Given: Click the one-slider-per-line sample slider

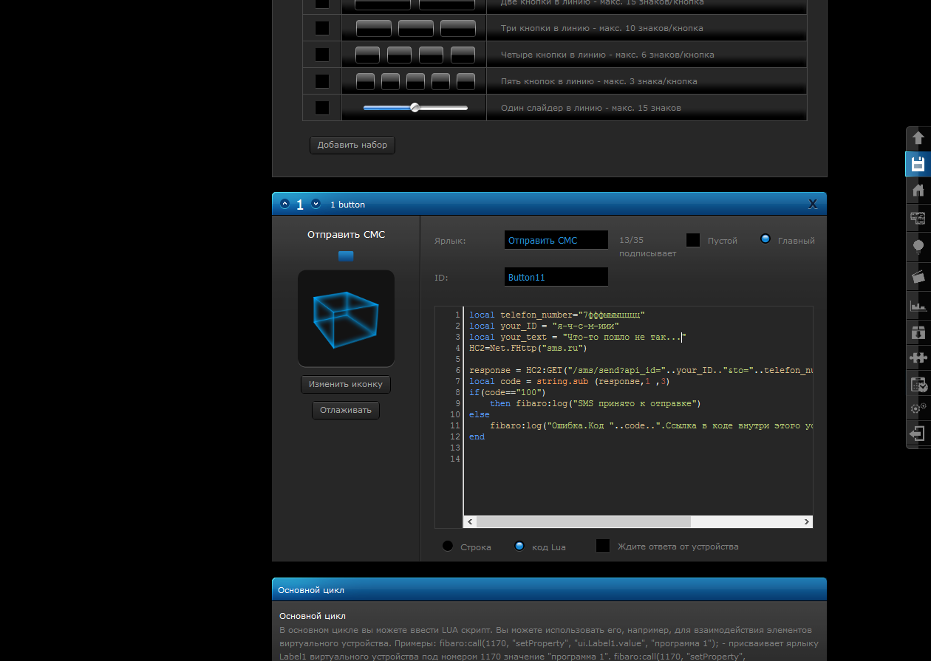Looking at the screenshot, I should coord(415,108).
